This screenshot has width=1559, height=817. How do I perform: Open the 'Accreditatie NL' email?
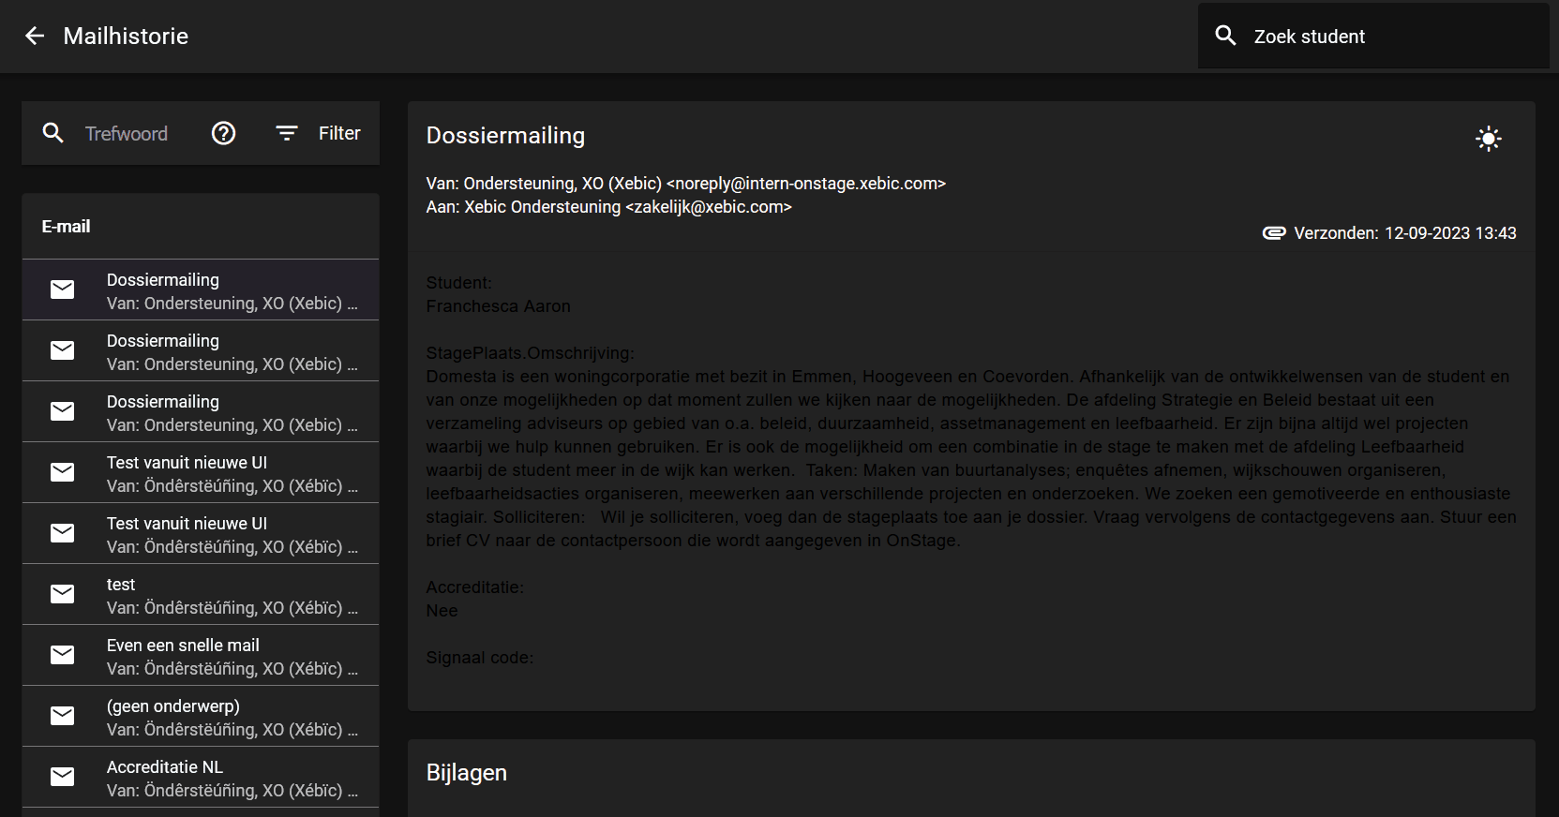201,777
